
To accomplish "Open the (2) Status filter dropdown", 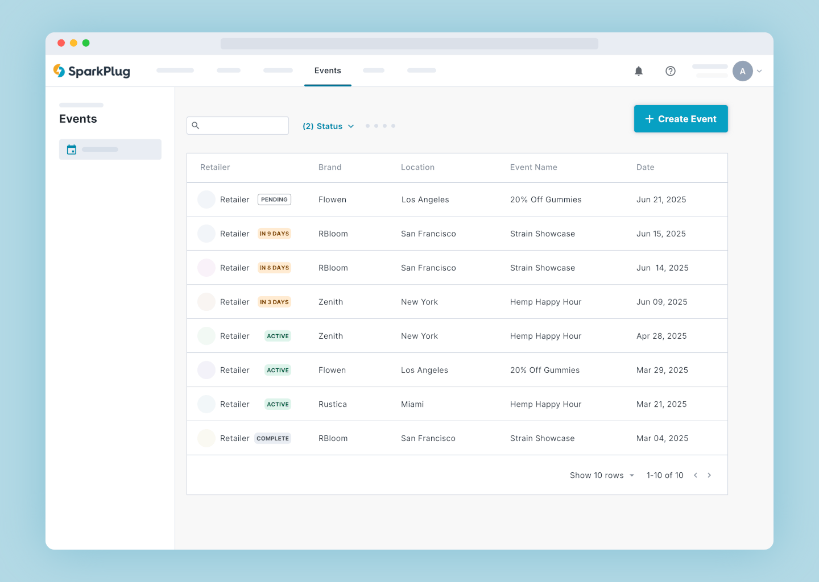I will tap(328, 126).
